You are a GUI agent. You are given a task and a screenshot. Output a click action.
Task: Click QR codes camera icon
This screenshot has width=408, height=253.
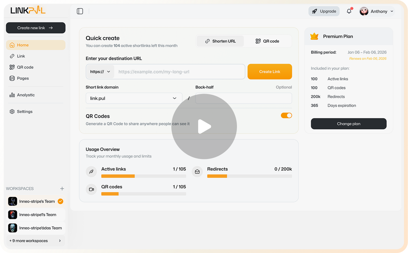[x=91, y=190]
